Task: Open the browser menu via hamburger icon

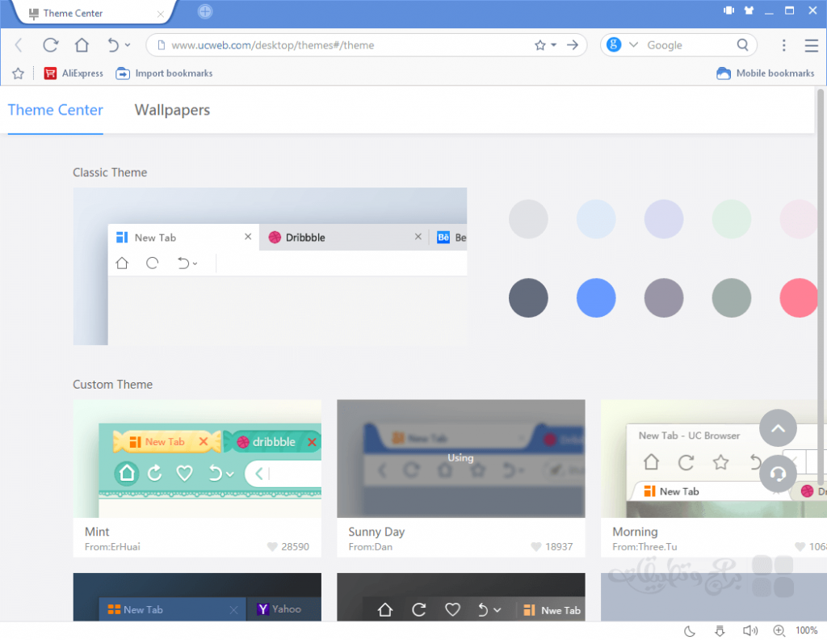Action: point(812,45)
